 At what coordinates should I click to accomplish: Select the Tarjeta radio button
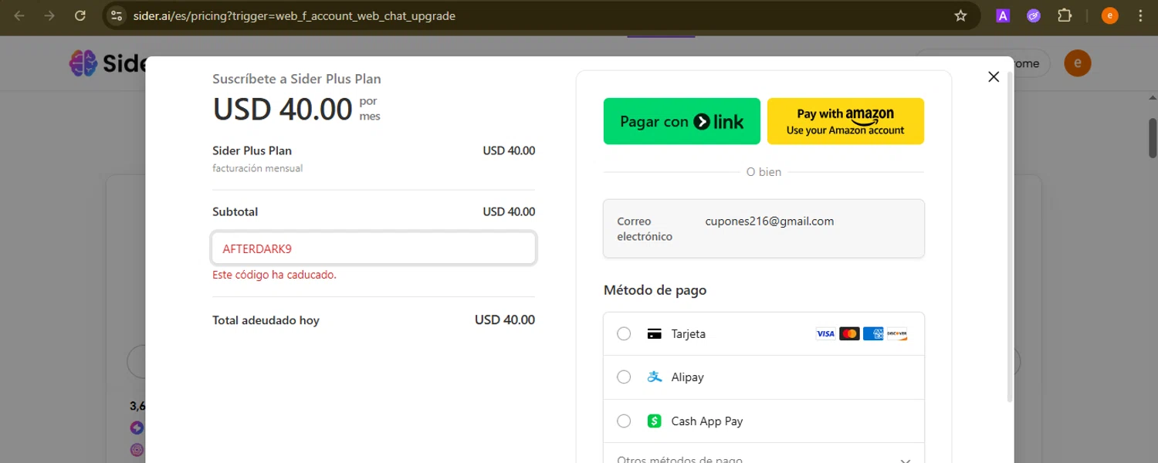624,334
